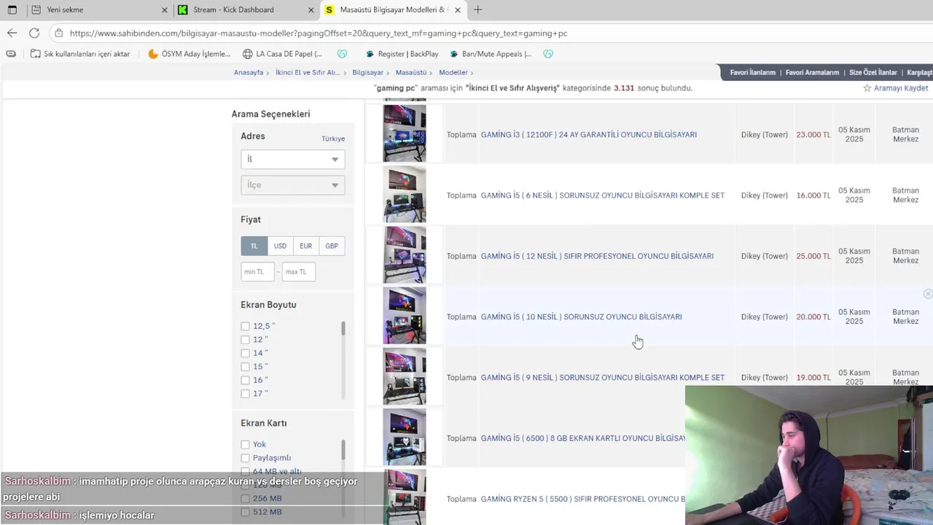The width and height of the screenshot is (933, 525).
Task: Open the LA Casa DE Papel bookmark
Action: tap(283, 54)
